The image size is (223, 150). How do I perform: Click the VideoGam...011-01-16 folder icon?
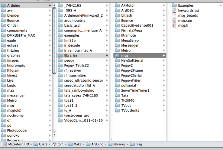60,120
